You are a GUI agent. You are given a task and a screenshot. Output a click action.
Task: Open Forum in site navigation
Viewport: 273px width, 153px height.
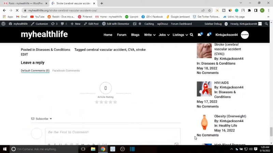coord(122,35)
